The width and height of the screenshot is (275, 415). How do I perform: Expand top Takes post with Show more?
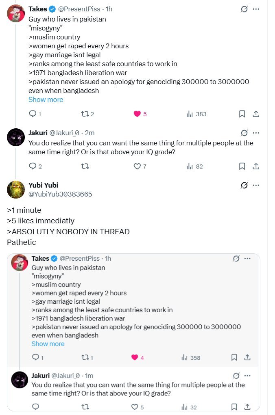click(46, 99)
